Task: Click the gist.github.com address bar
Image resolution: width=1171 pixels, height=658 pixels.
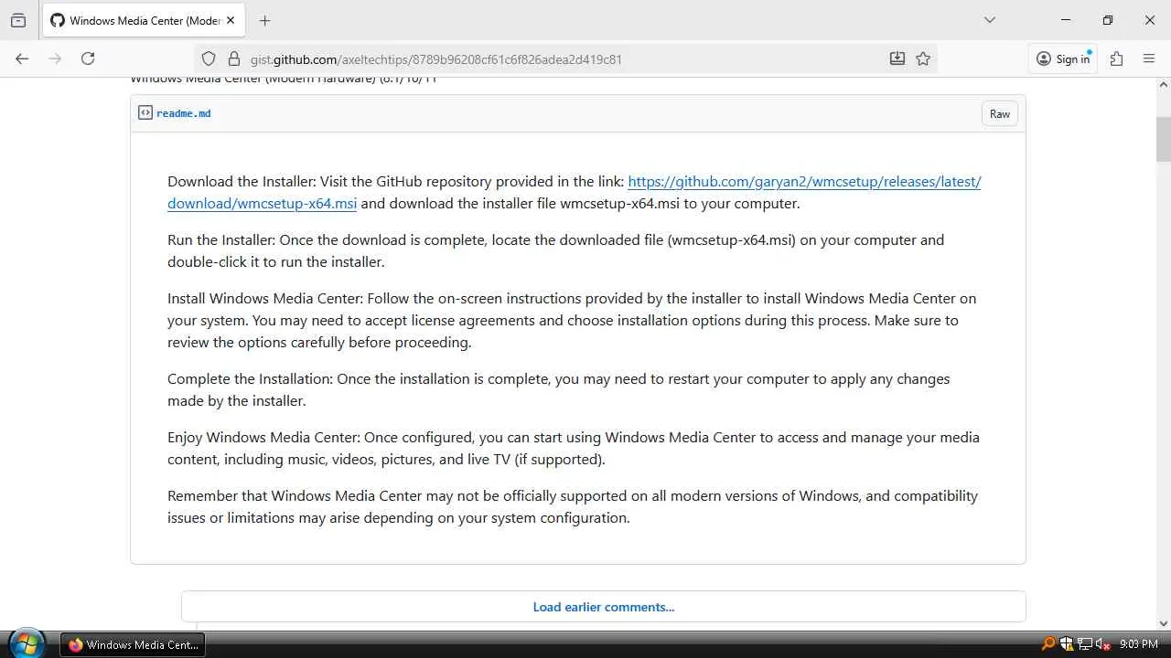Action: pos(565,58)
